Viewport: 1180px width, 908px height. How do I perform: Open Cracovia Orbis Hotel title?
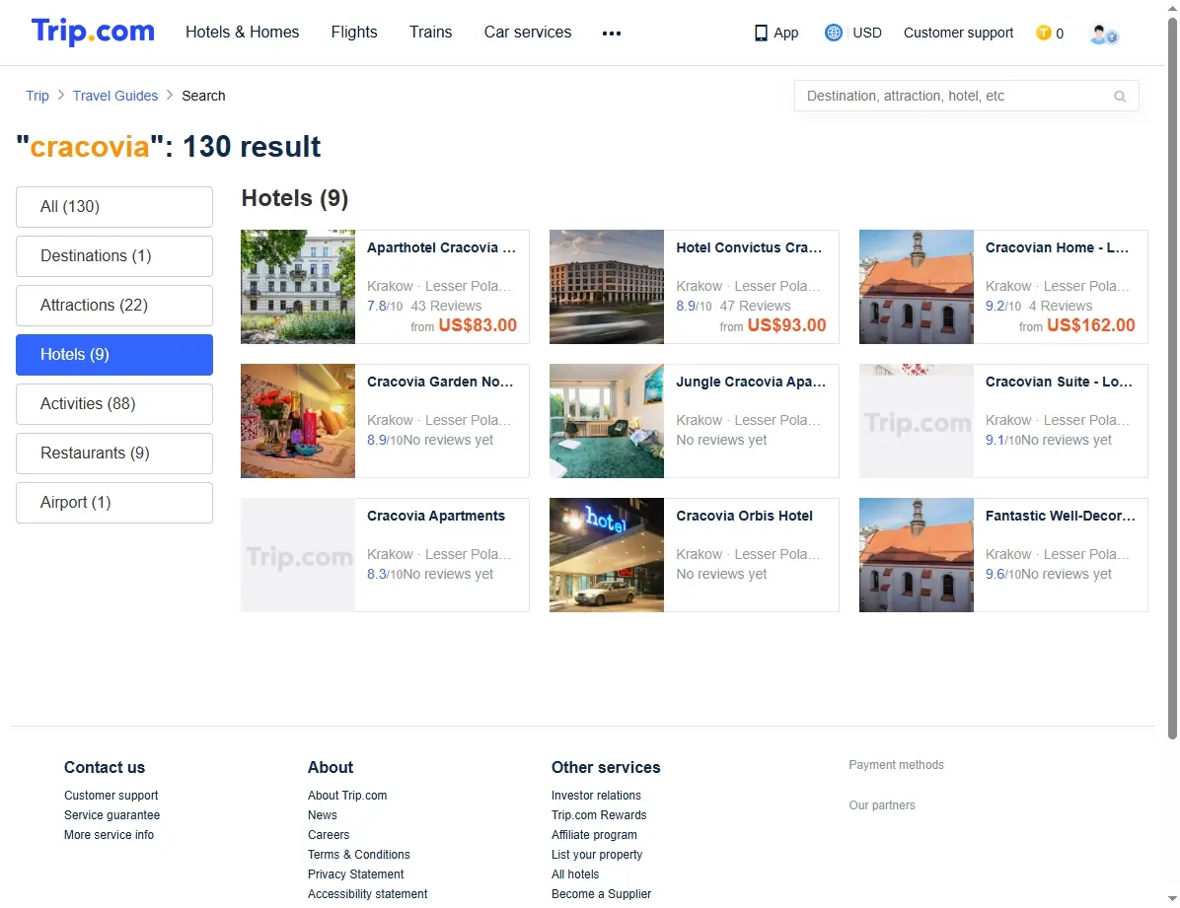coord(744,516)
